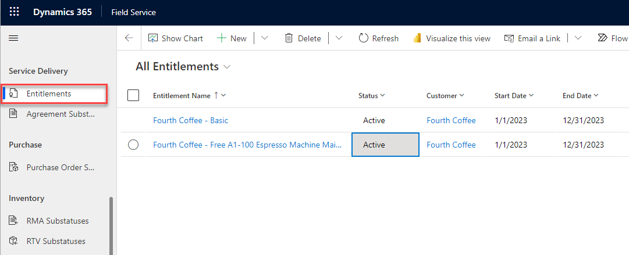Open the Dynamics 365 app launcher grid
This screenshot has height=255, width=629.
pos(14,12)
